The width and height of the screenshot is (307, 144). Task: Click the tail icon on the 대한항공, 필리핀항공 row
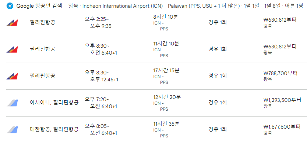click(13, 130)
